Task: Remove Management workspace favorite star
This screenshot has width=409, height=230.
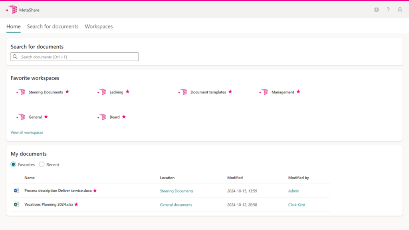Action: click(298, 92)
